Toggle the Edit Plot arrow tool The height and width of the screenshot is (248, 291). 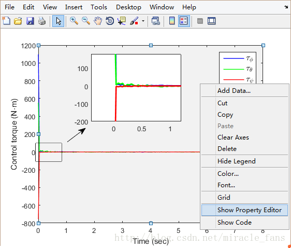(x=59, y=21)
